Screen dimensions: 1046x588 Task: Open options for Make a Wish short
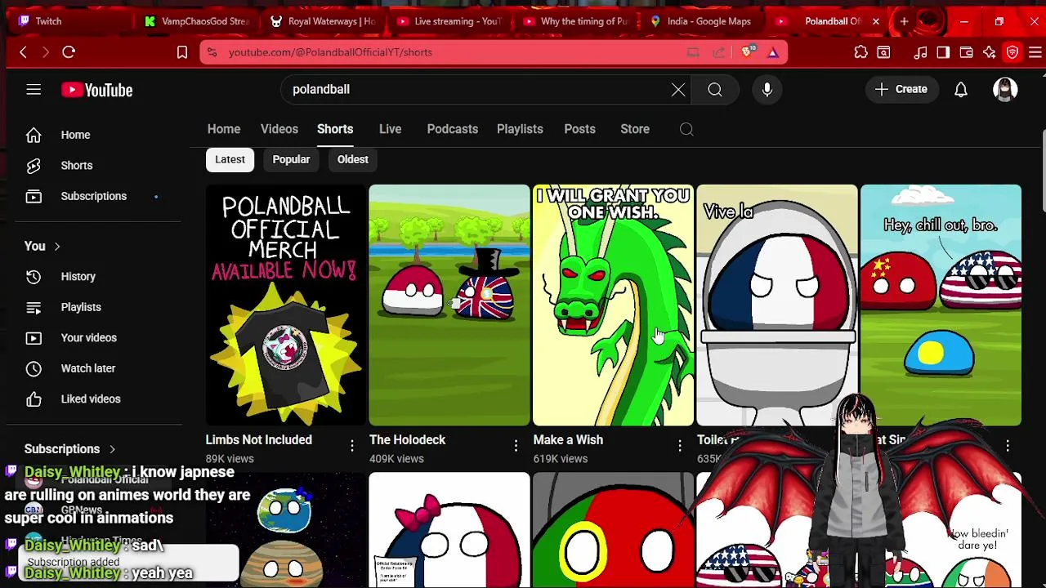(680, 445)
